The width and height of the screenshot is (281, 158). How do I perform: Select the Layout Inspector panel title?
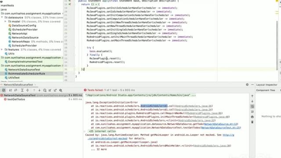(x=267, y=85)
